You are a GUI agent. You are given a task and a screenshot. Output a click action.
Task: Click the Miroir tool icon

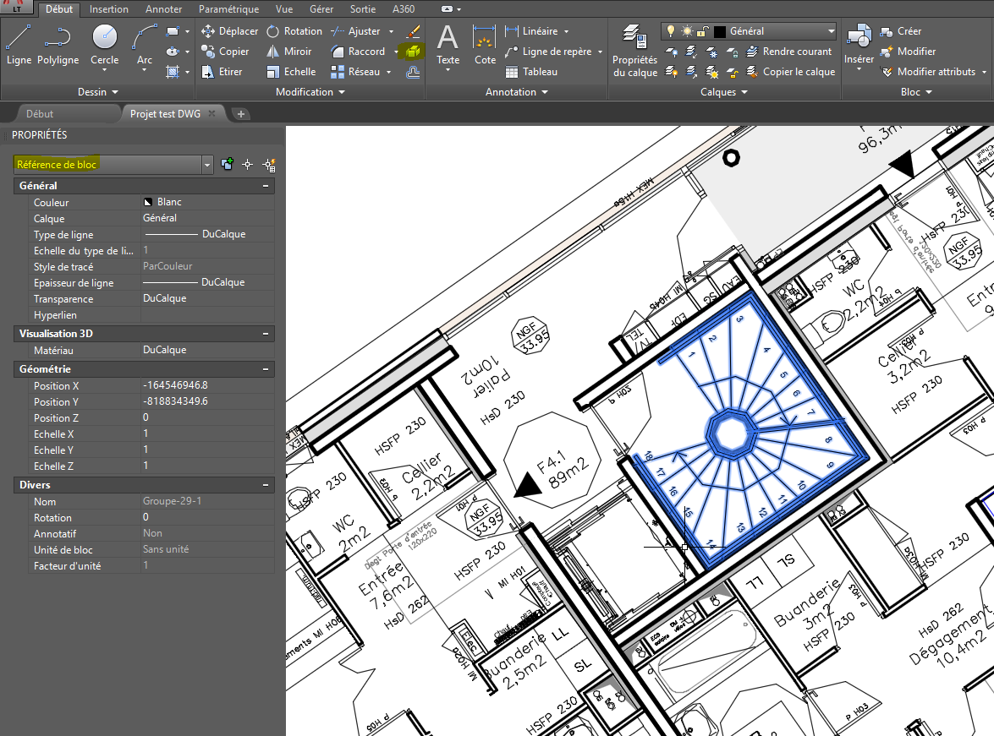pyautogui.click(x=273, y=52)
